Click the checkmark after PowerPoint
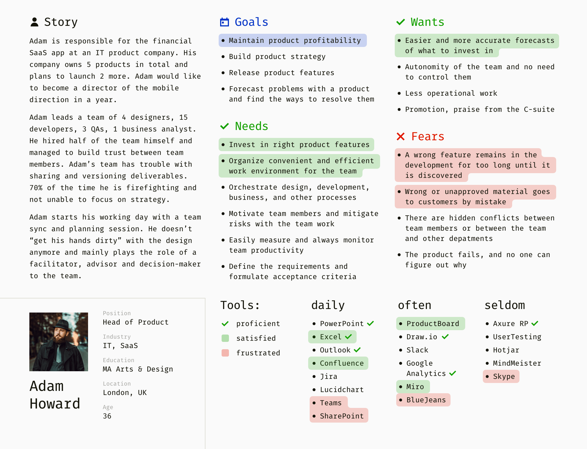The image size is (587, 449). [x=370, y=323]
